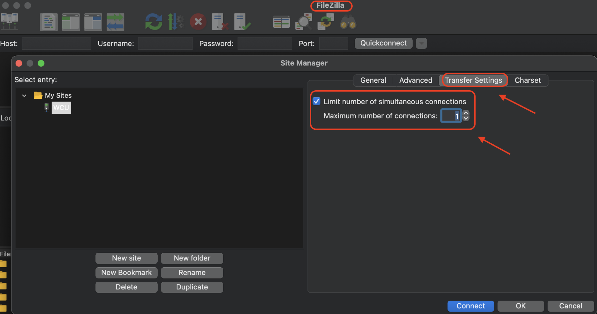Connect to the selected site

pyautogui.click(x=471, y=306)
